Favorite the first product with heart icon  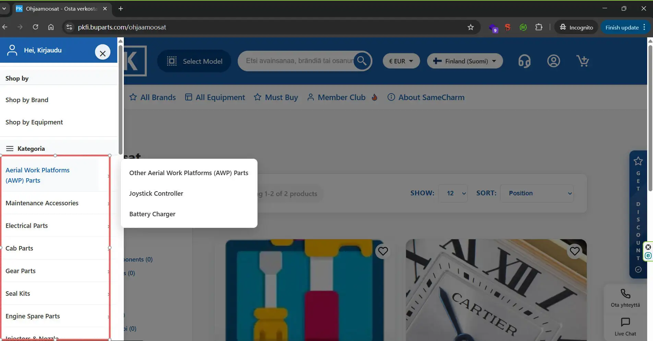383,251
